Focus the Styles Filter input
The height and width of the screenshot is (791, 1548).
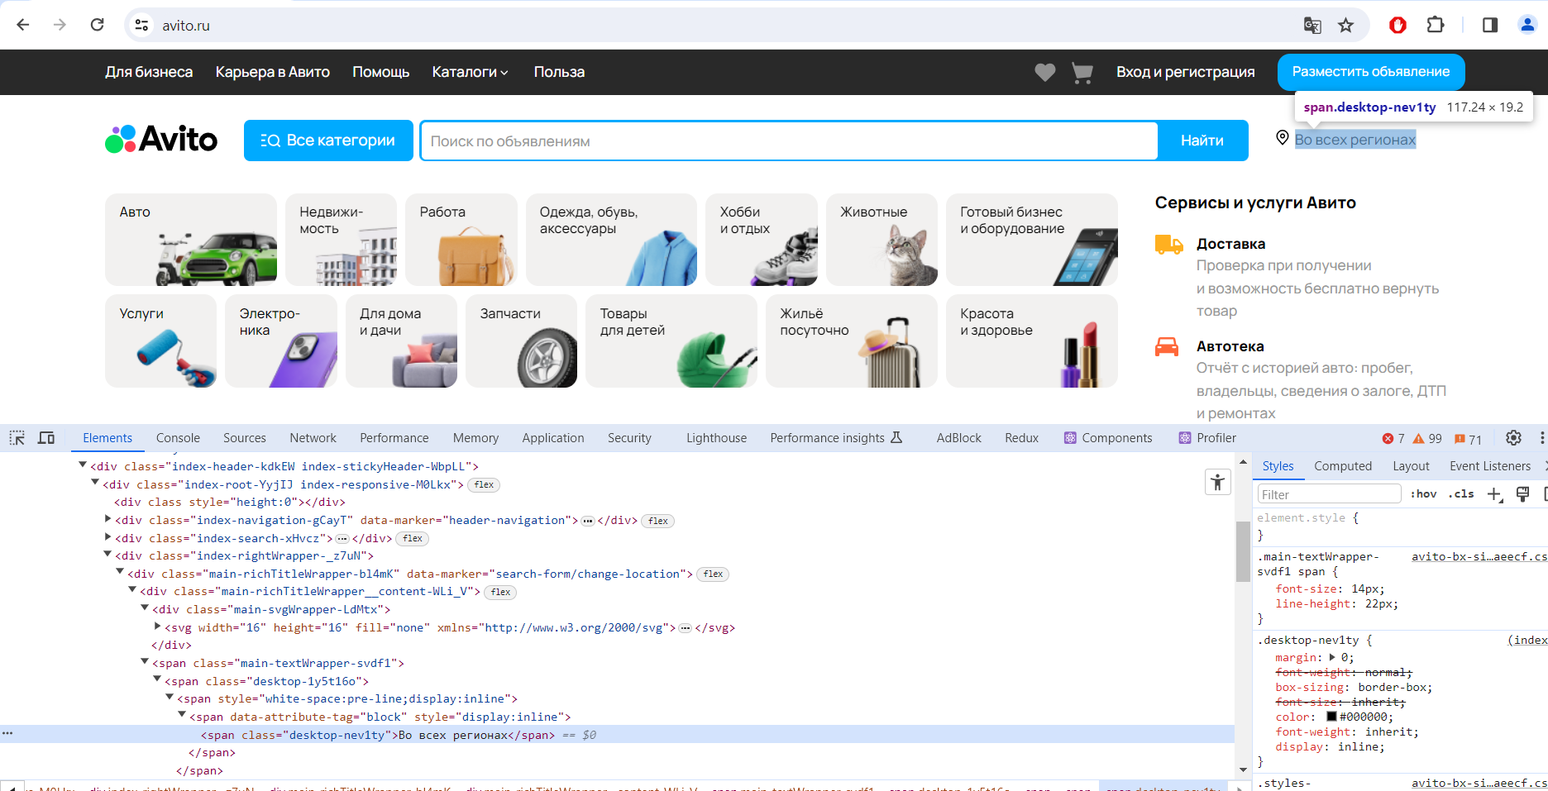click(x=1329, y=494)
